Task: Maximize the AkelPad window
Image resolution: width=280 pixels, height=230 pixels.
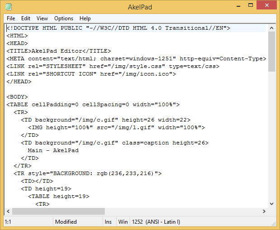Action: pos(251,5)
